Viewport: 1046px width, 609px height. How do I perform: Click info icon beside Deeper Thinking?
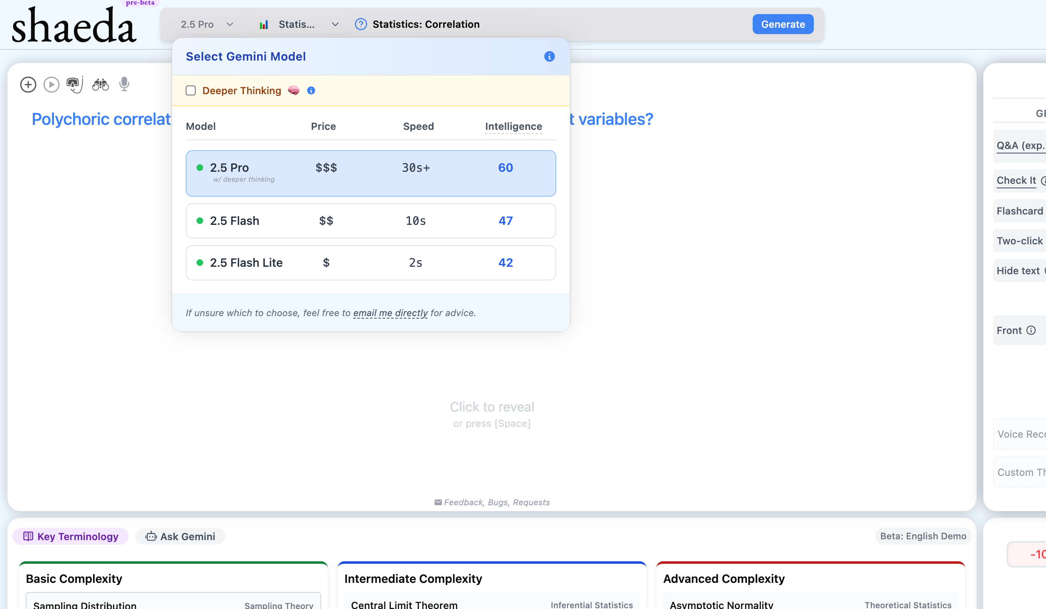click(x=311, y=90)
